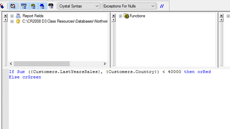Click the yellow database cylinder icon

(18, 21)
